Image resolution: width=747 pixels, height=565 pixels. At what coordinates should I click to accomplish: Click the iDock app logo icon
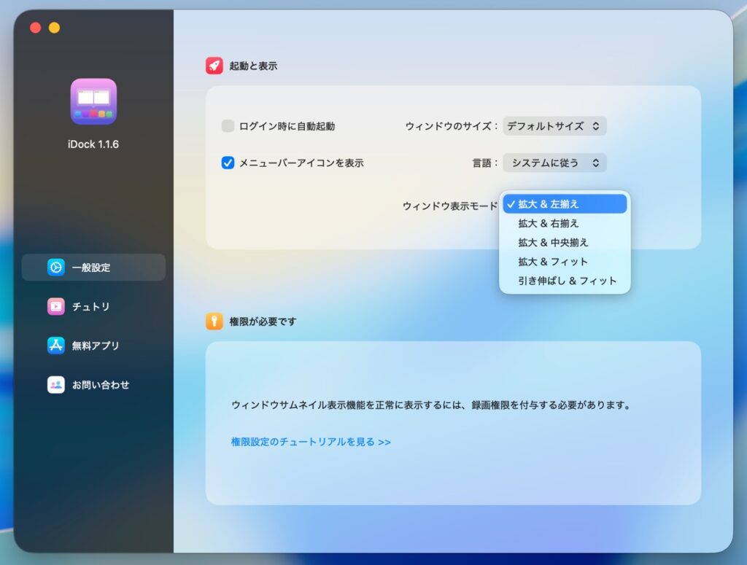click(x=93, y=101)
